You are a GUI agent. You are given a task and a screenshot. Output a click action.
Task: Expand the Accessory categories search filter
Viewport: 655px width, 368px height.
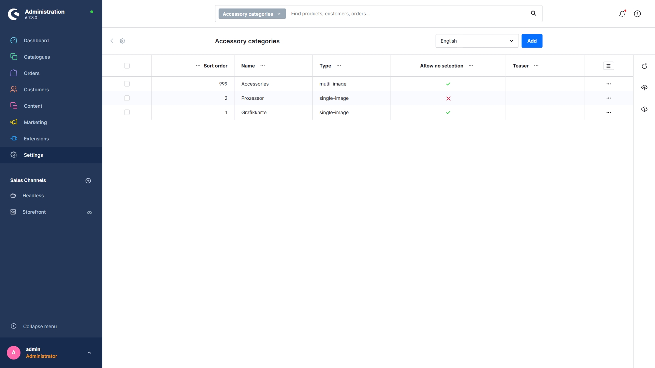pos(252,14)
